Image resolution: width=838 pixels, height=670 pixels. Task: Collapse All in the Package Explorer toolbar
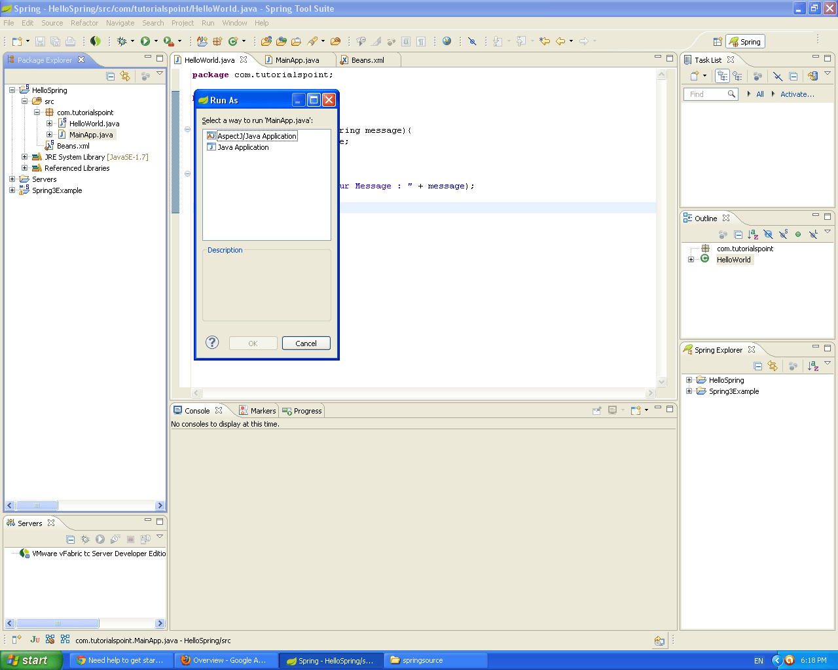pyautogui.click(x=111, y=77)
